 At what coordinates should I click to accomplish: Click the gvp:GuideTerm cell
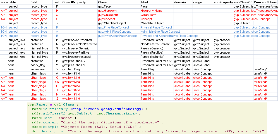click(108, 15)
